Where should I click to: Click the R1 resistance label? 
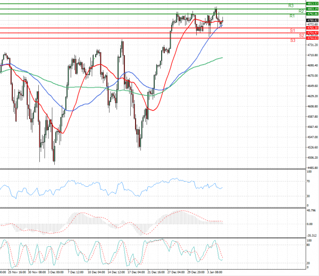tap(292, 16)
